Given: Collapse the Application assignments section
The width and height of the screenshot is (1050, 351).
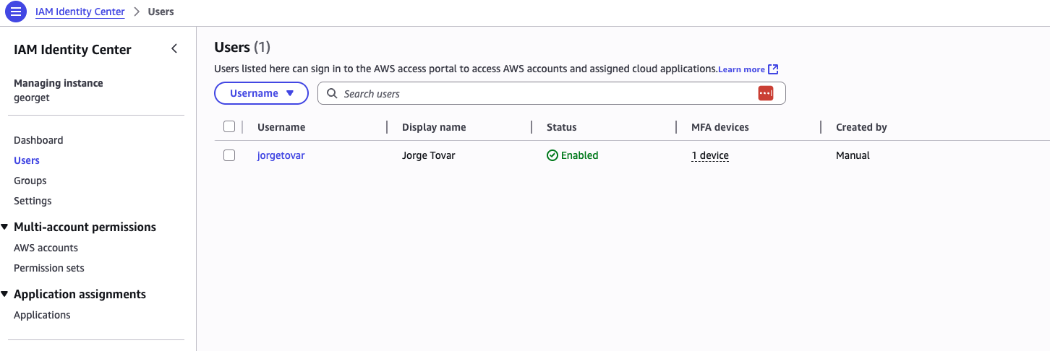Looking at the screenshot, I should pos(6,294).
